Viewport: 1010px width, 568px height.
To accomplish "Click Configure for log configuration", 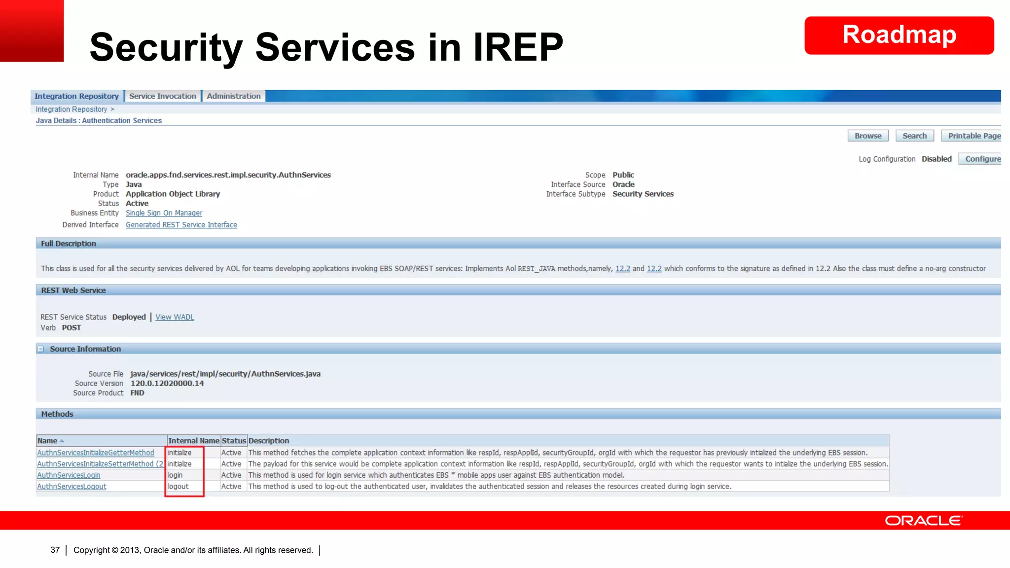I will pyautogui.click(x=980, y=159).
